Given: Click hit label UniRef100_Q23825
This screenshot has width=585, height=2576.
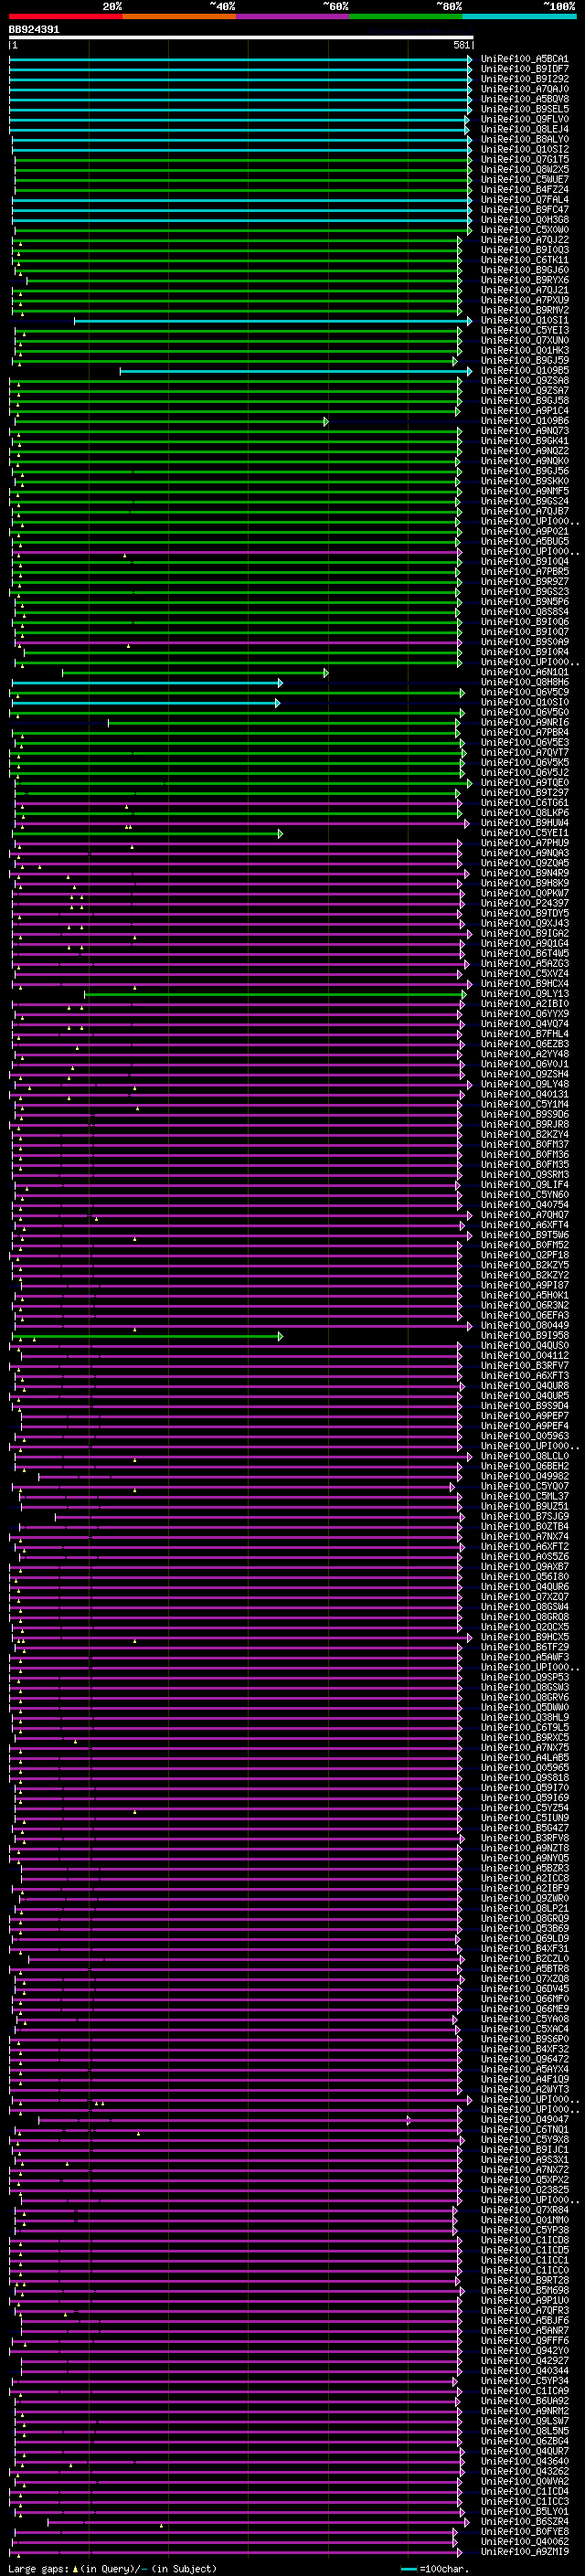Looking at the screenshot, I should [525, 2190].
